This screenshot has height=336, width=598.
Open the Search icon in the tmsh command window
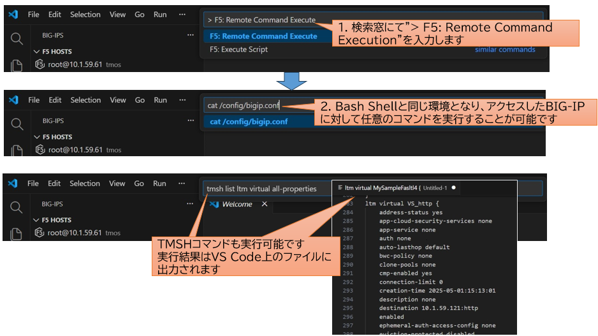pyautogui.click(x=16, y=207)
